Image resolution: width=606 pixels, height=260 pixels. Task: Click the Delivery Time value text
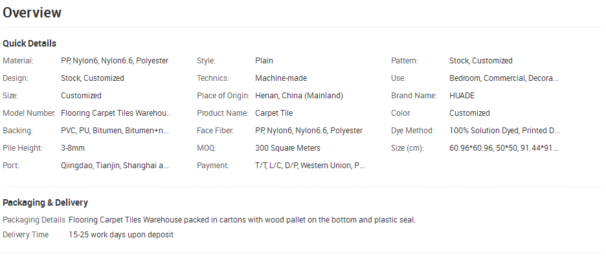[121, 235]
